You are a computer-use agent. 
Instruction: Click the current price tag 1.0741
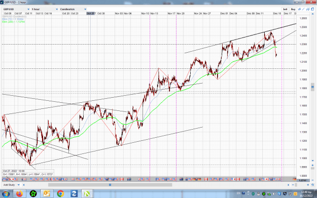pos(302,180)
